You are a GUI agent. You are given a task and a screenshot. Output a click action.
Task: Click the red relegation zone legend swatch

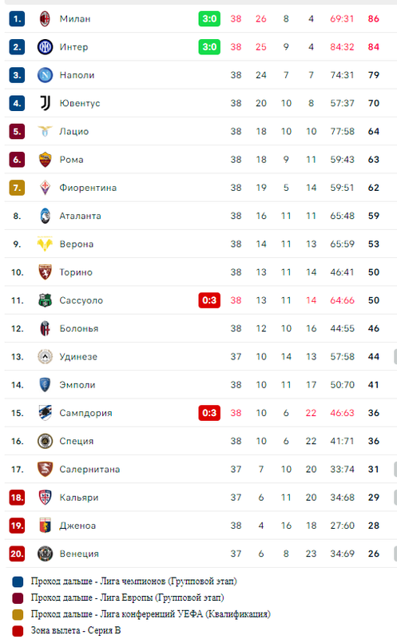tap(18, 631)
